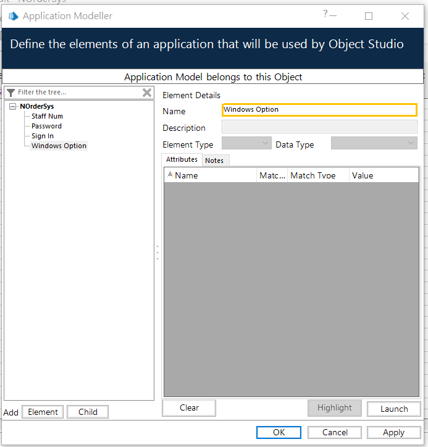428x447 pixels.
Task: Confirm with the OK button
Action: (x=279, y=432)
